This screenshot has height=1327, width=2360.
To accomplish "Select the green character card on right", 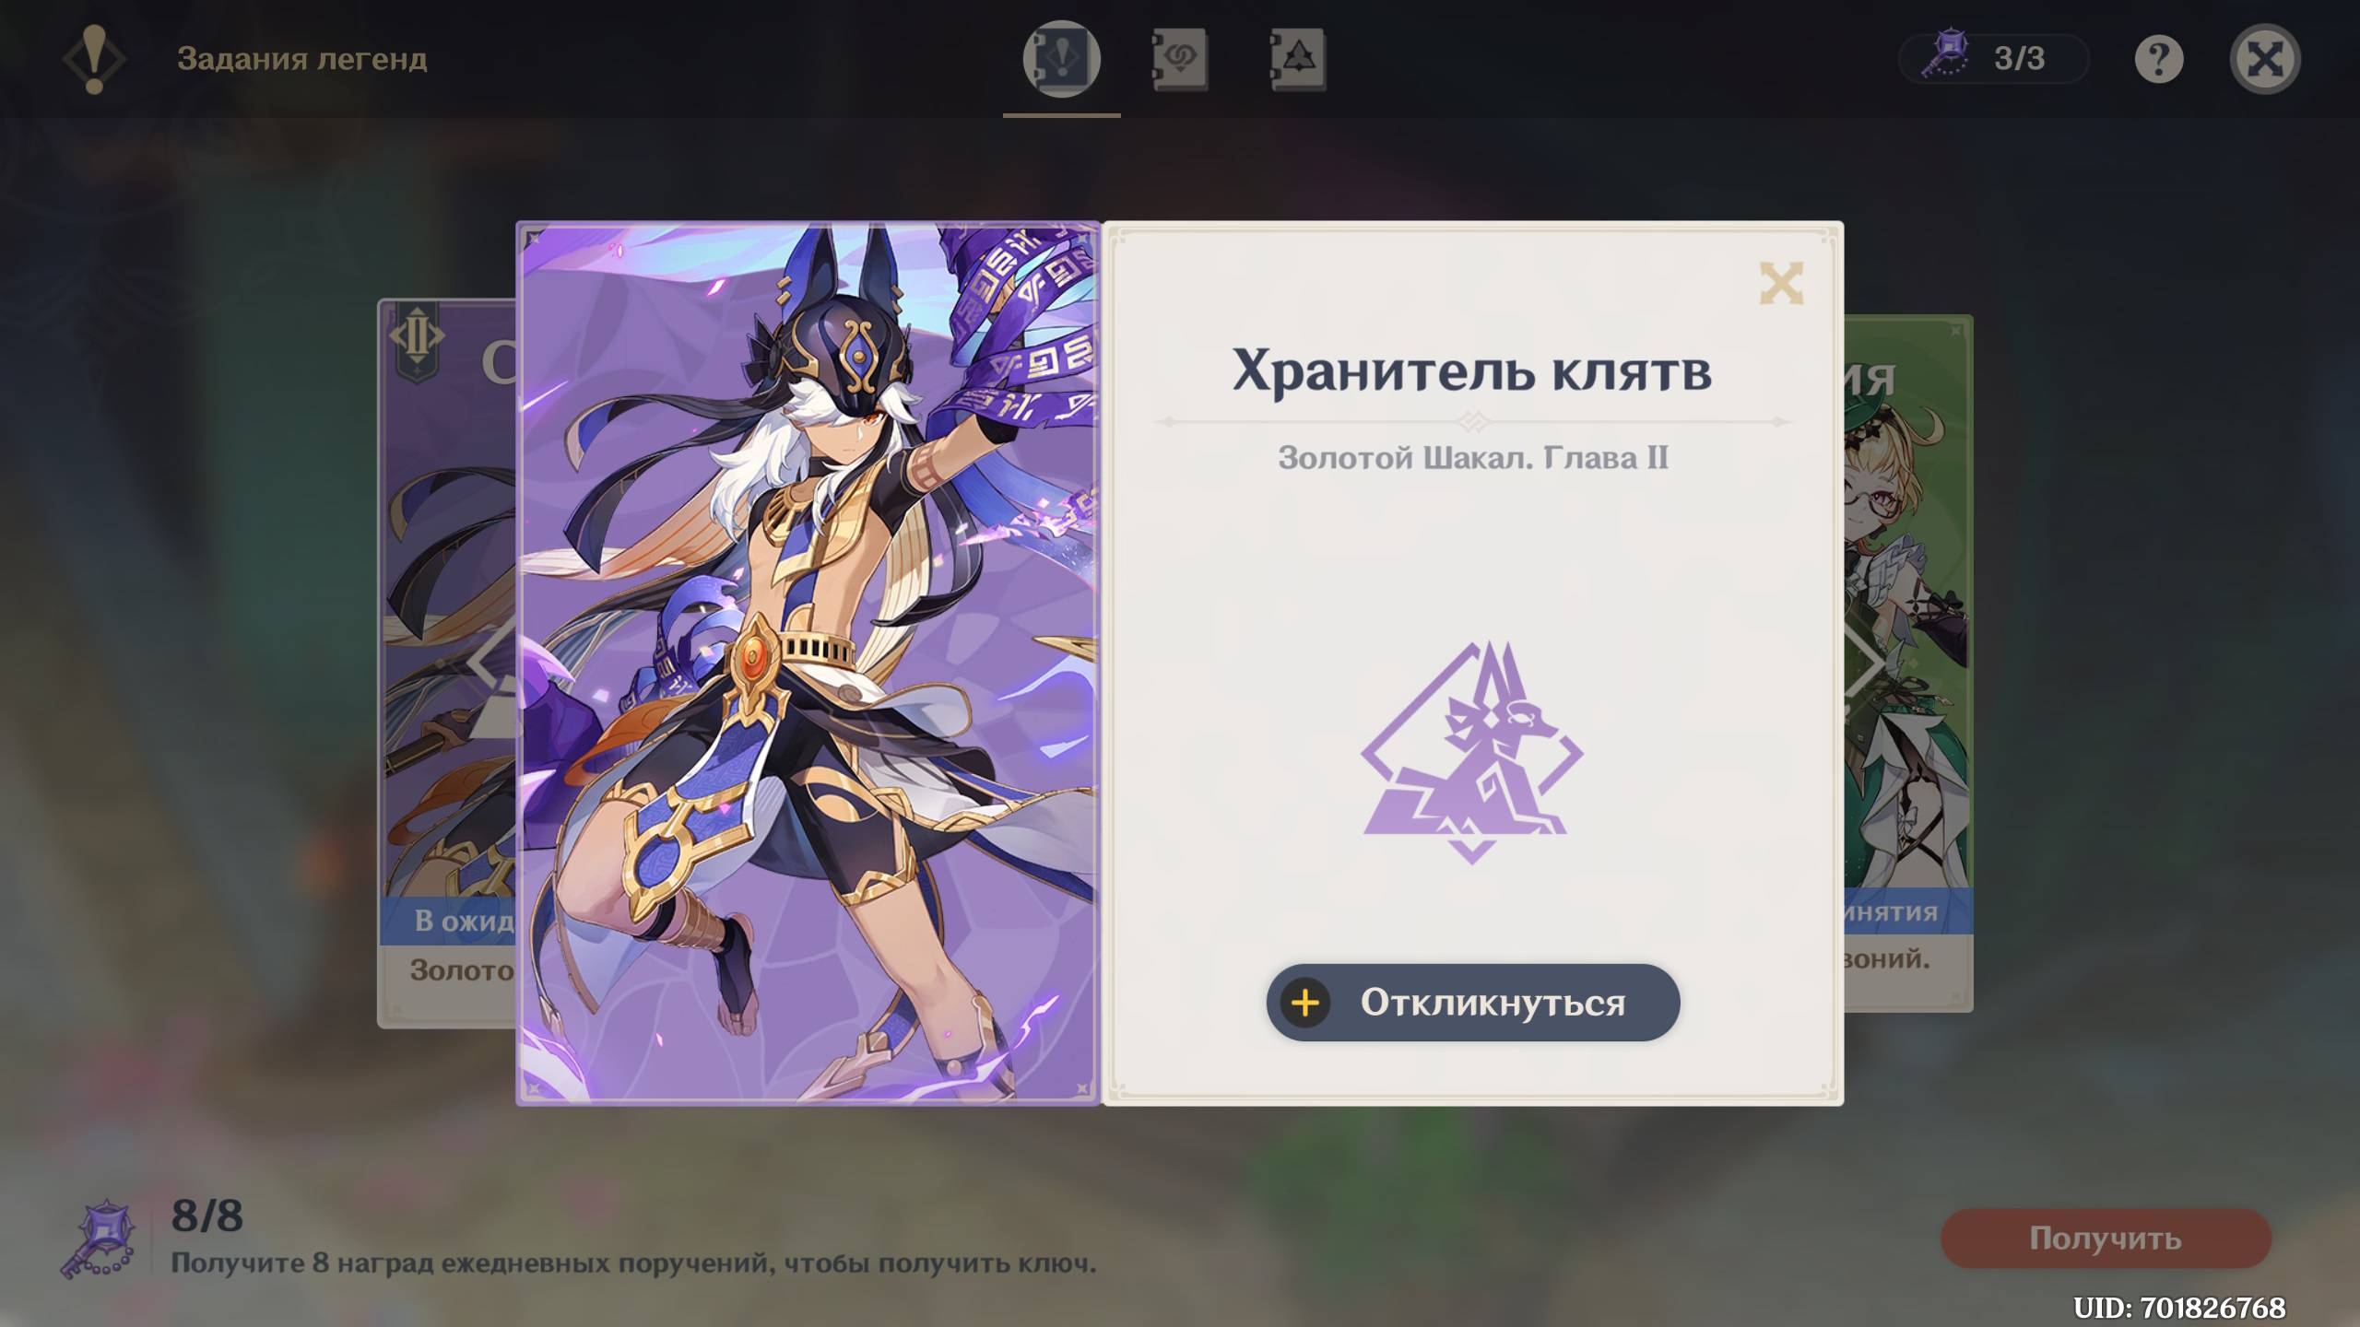I will [x=1908, y=663].
